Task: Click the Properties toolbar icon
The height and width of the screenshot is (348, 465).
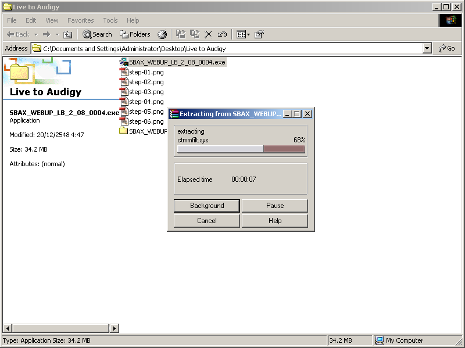Action: (x=259, y=34)
